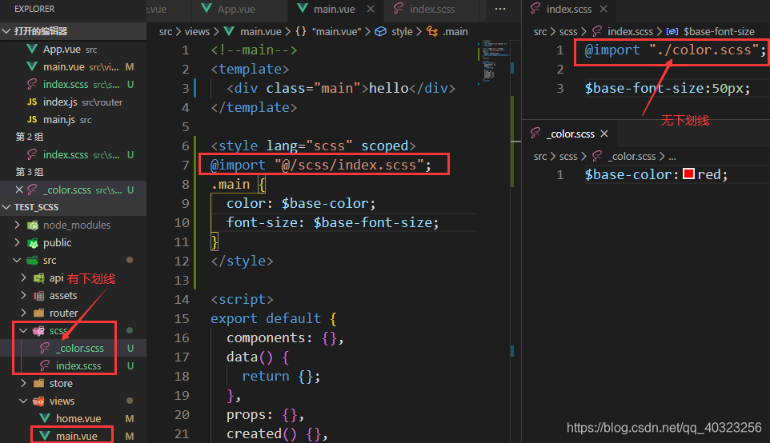Close index.scss tab in right group
Viewport: 770px width, 443px height.
coord(604,9)
